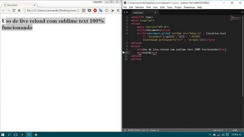
Task: Go to next tab with right arrow
Action: [127, 12]
